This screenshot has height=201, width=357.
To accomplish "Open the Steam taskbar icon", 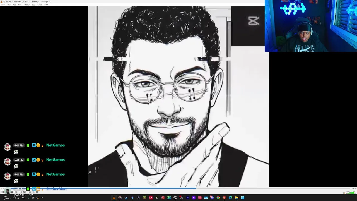I will pos(126,198).
